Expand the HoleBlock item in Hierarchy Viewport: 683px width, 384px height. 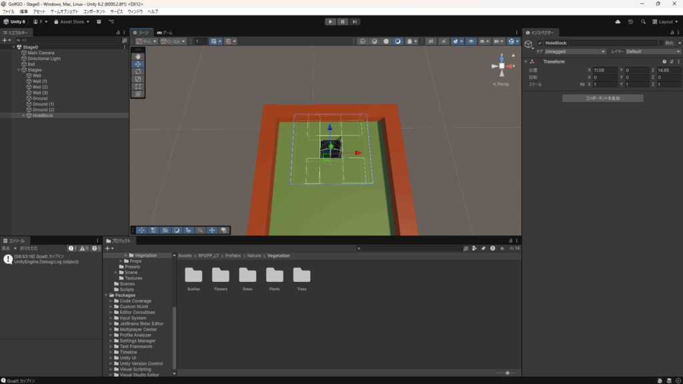pos(24,115)
